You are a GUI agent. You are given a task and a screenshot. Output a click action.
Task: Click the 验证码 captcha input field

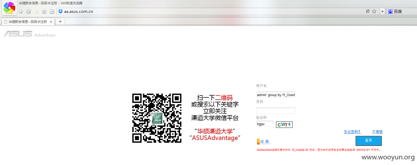[265, 124]
